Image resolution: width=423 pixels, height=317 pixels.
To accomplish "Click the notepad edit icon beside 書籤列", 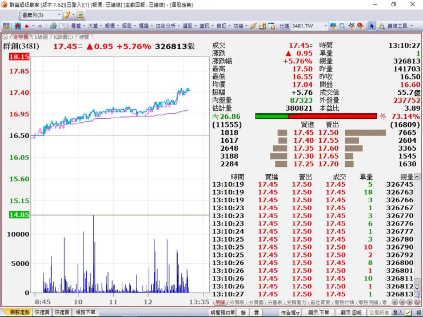I will tap(66, 15).
